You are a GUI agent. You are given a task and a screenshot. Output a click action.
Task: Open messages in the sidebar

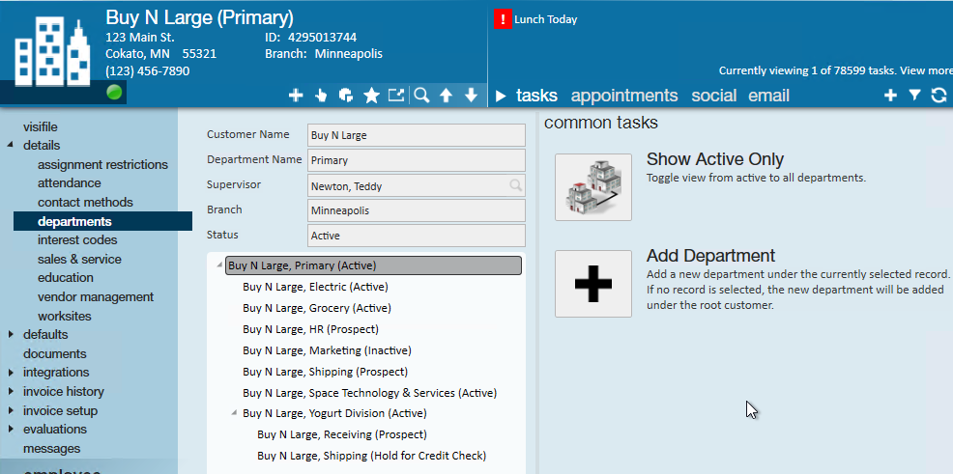[51, 449]
